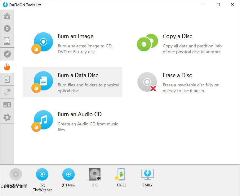Minimize the DAEMON Tools Lite window
Screen dimensions: 240x196
204,5
